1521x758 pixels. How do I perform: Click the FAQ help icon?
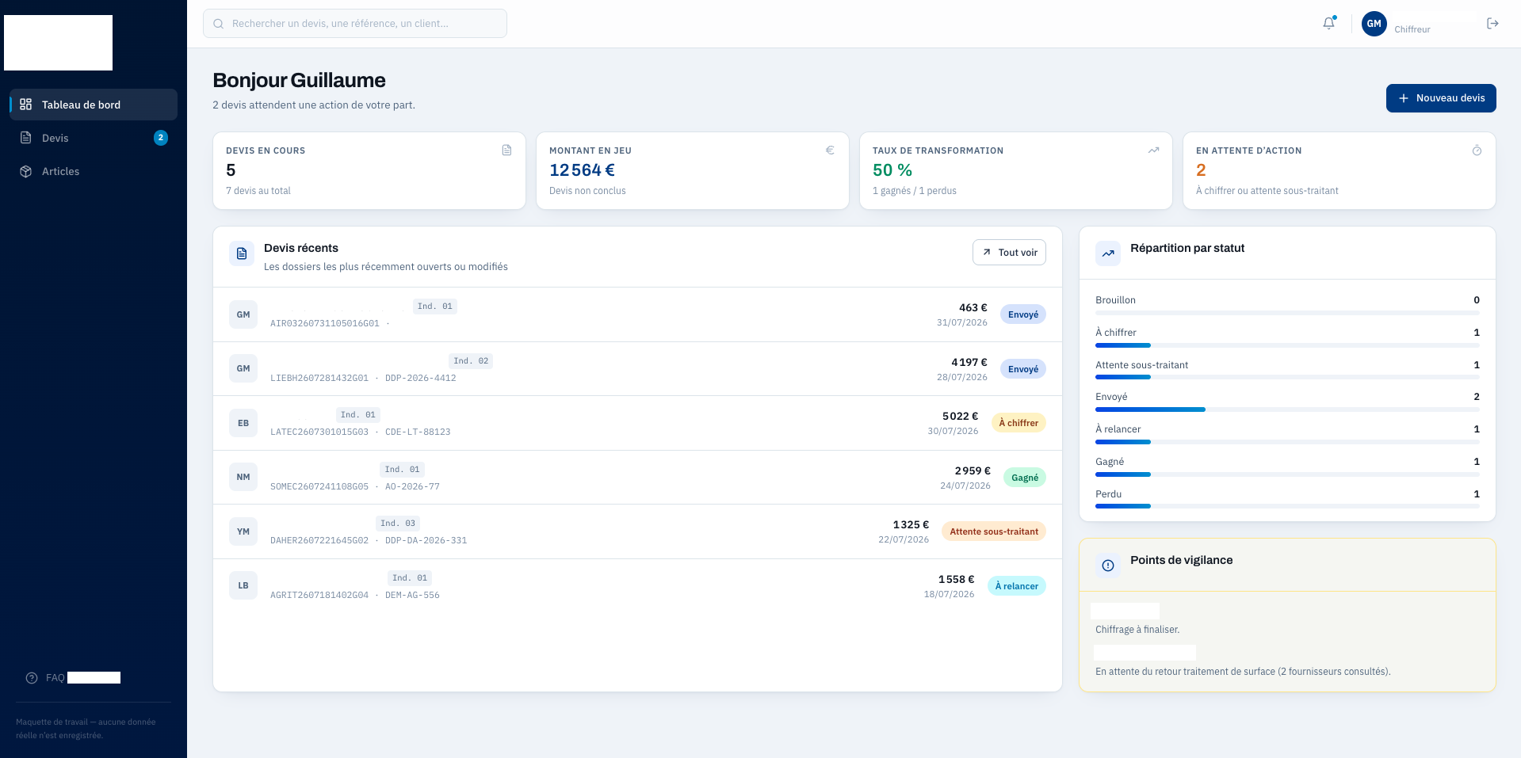click(x=32, y=678)
